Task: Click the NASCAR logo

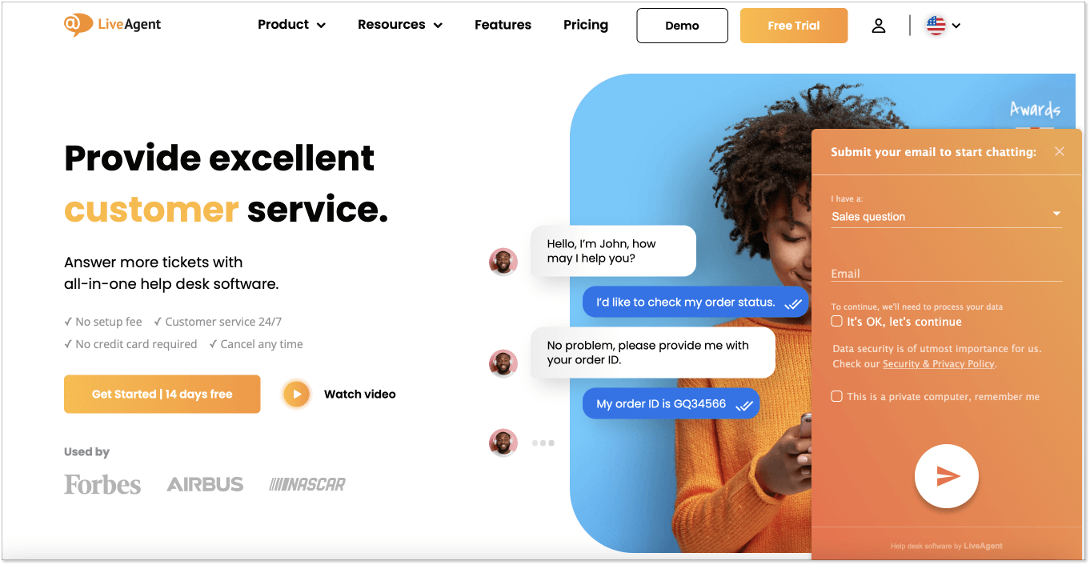Action: [307, 484]
